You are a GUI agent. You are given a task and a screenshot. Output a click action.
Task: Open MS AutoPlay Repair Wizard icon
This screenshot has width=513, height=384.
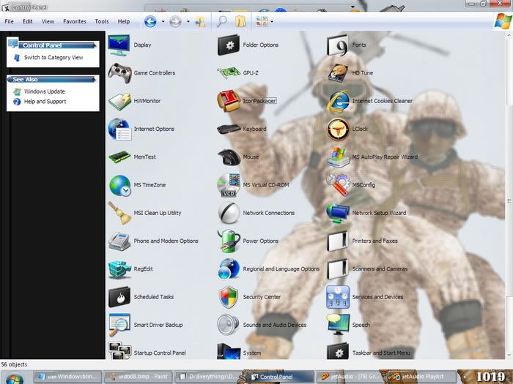pyautogui.click(x=339, y=157)
